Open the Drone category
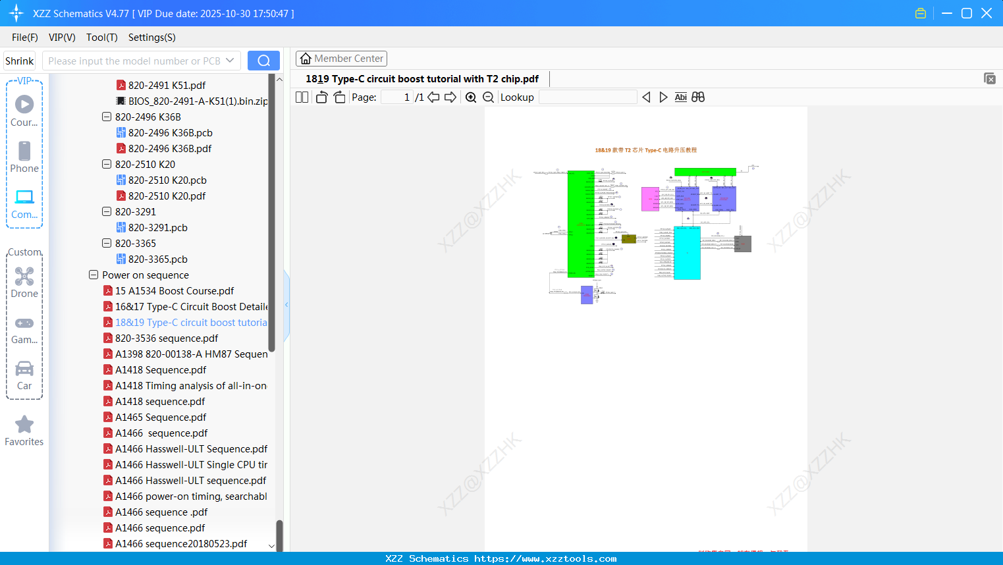This screenshot has width=1003, height=565. coord(24,282)
